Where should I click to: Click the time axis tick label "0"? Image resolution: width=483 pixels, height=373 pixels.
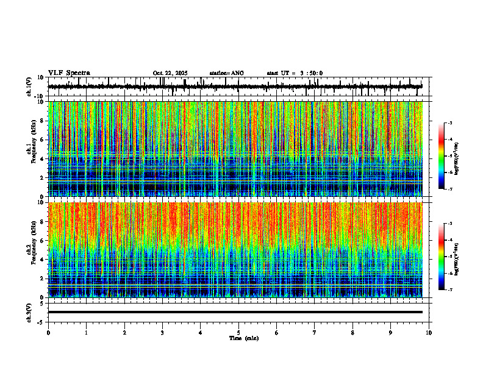tap(48, 333)
